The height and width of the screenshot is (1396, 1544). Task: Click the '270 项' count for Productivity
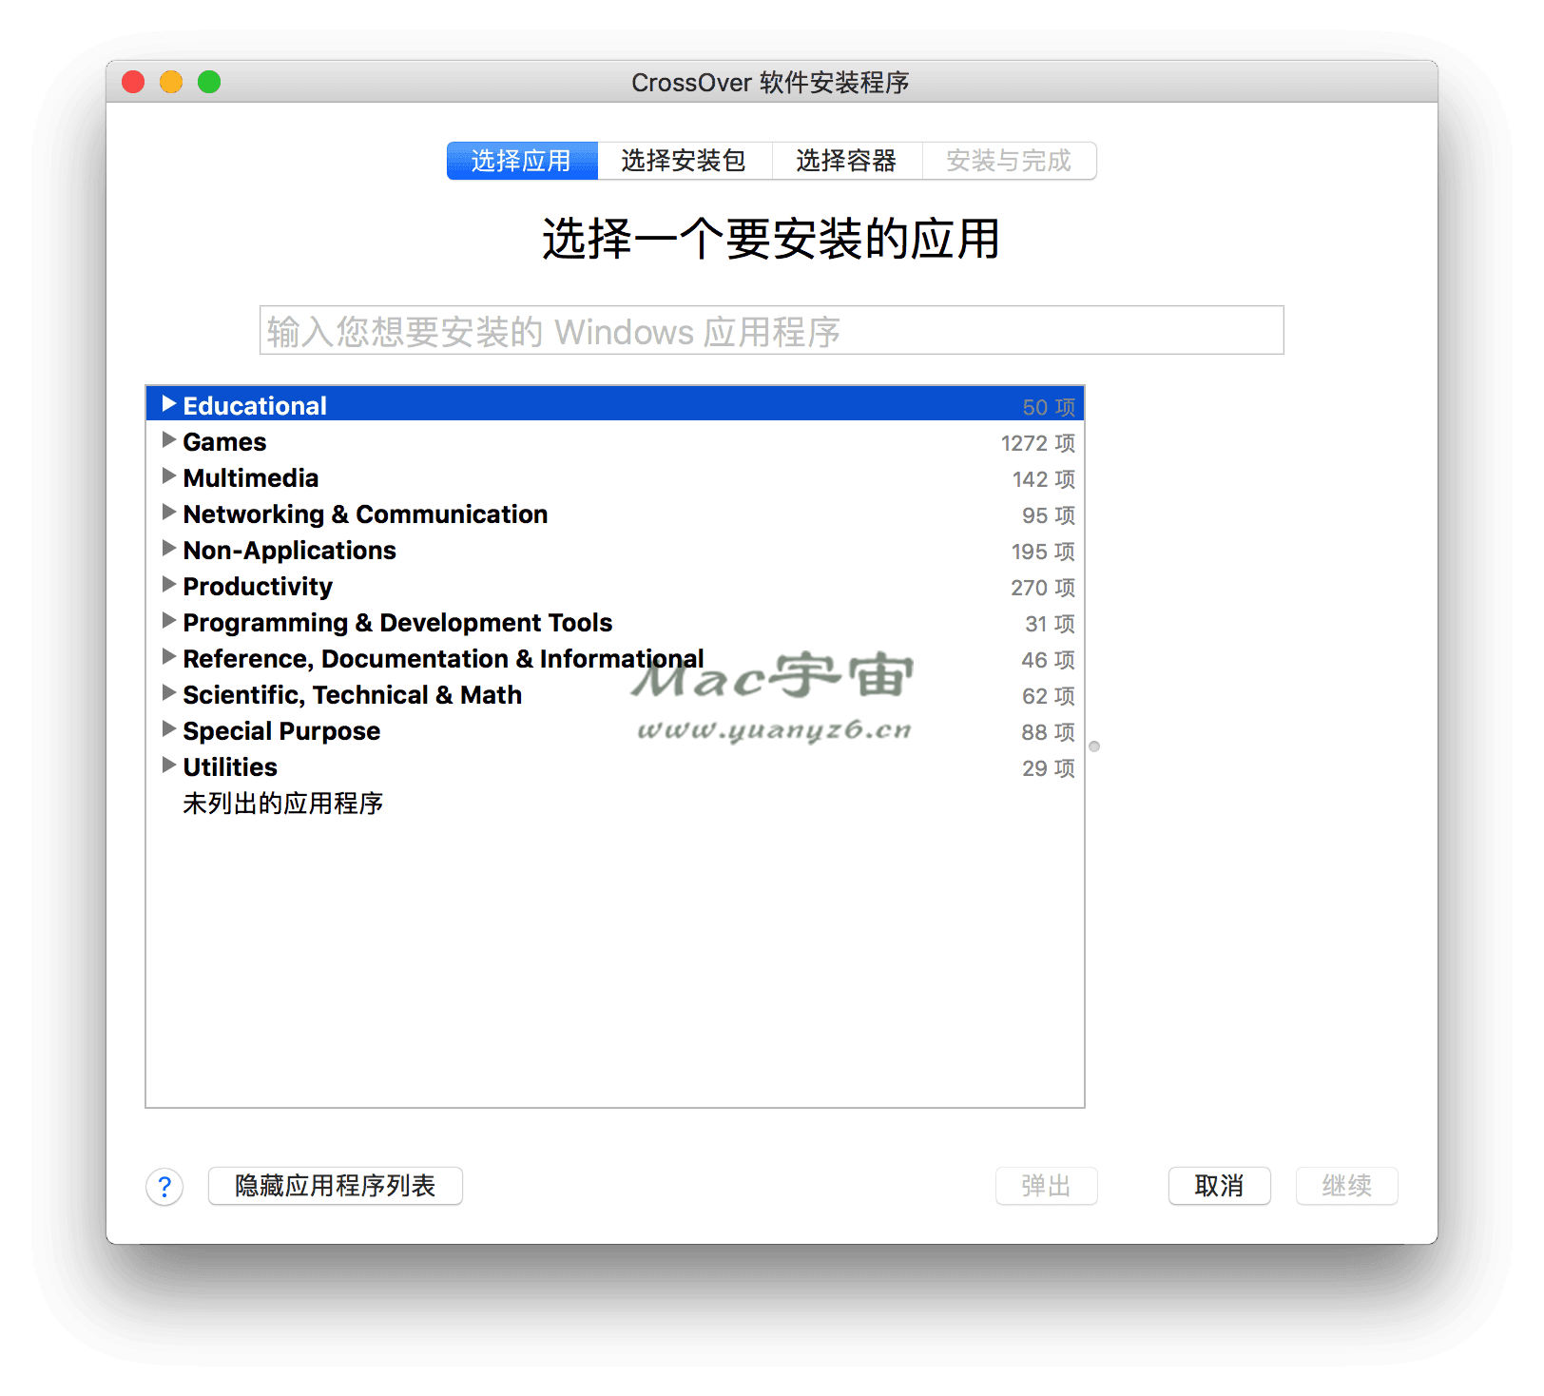point(1043,588)
